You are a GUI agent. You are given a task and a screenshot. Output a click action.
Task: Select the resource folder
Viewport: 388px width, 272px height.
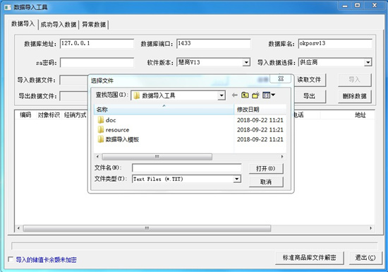(114, 130)
